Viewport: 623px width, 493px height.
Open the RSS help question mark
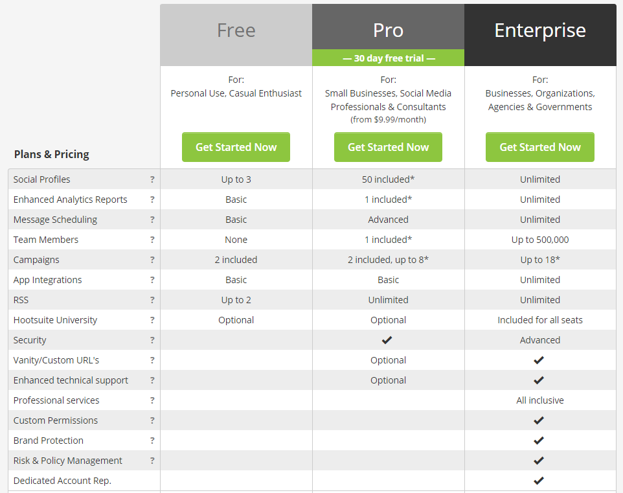152,300
